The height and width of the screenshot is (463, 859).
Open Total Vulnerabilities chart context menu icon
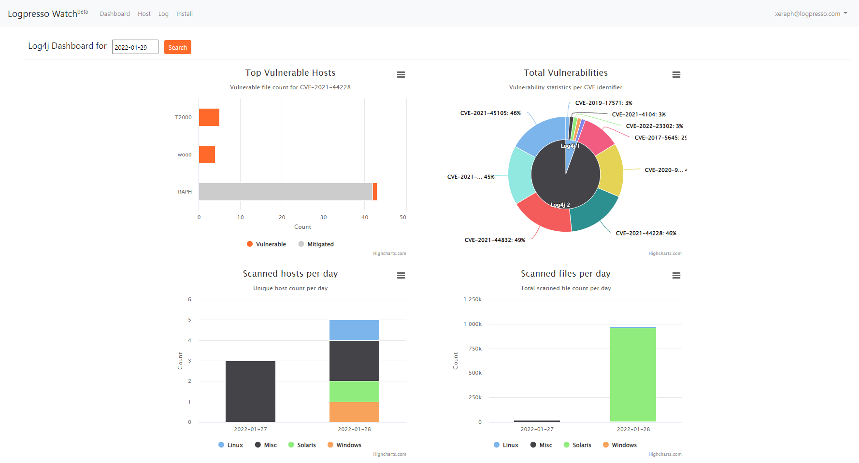[x=676, y=75]
